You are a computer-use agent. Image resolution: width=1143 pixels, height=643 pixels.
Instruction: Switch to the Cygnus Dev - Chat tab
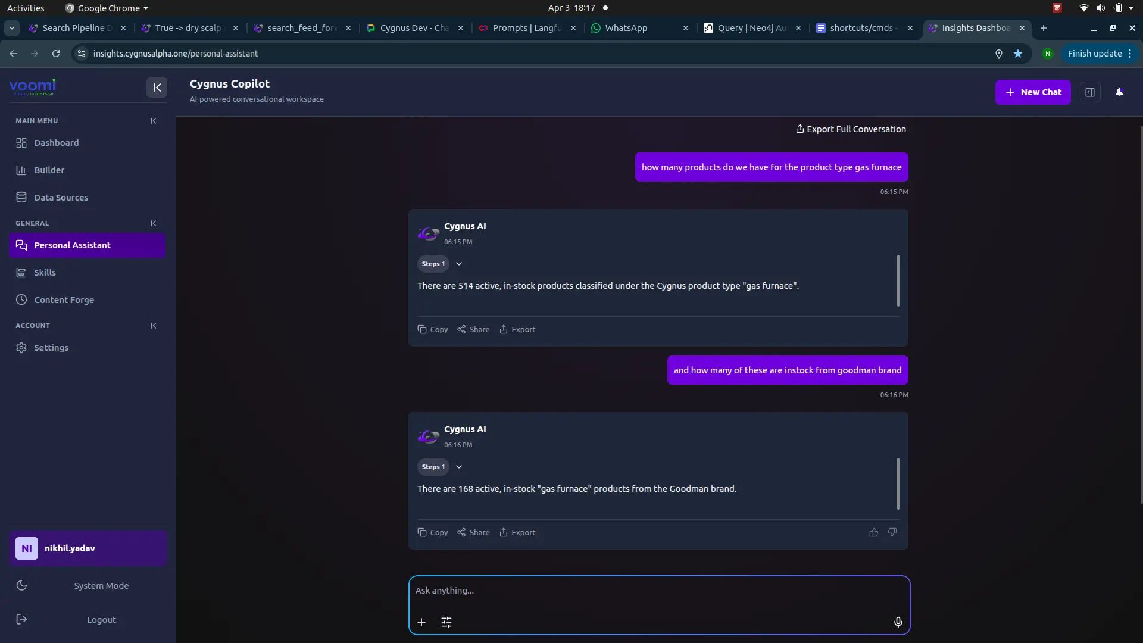click(x=414, y=28)
